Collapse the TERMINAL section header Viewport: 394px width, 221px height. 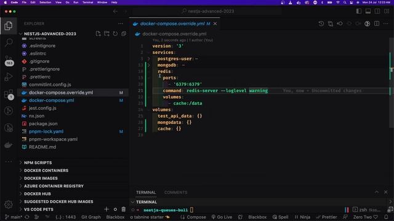pos(147,202)
